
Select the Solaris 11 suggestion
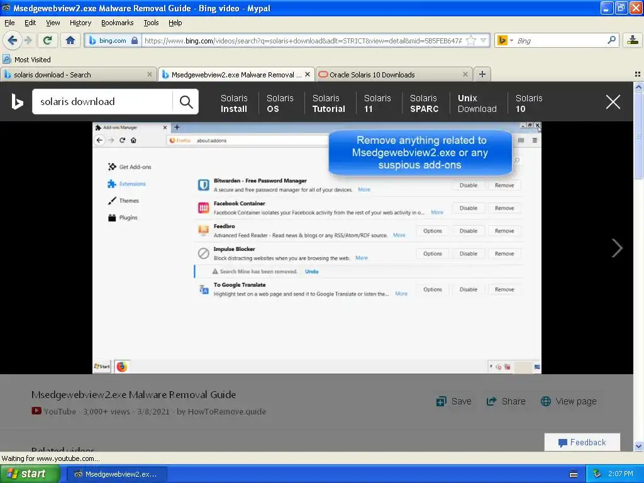click(x=377, y=104)
